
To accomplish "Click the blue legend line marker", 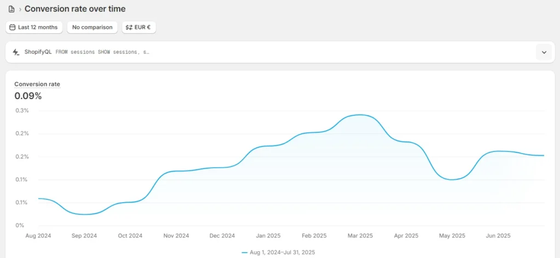I will (244, 252).
